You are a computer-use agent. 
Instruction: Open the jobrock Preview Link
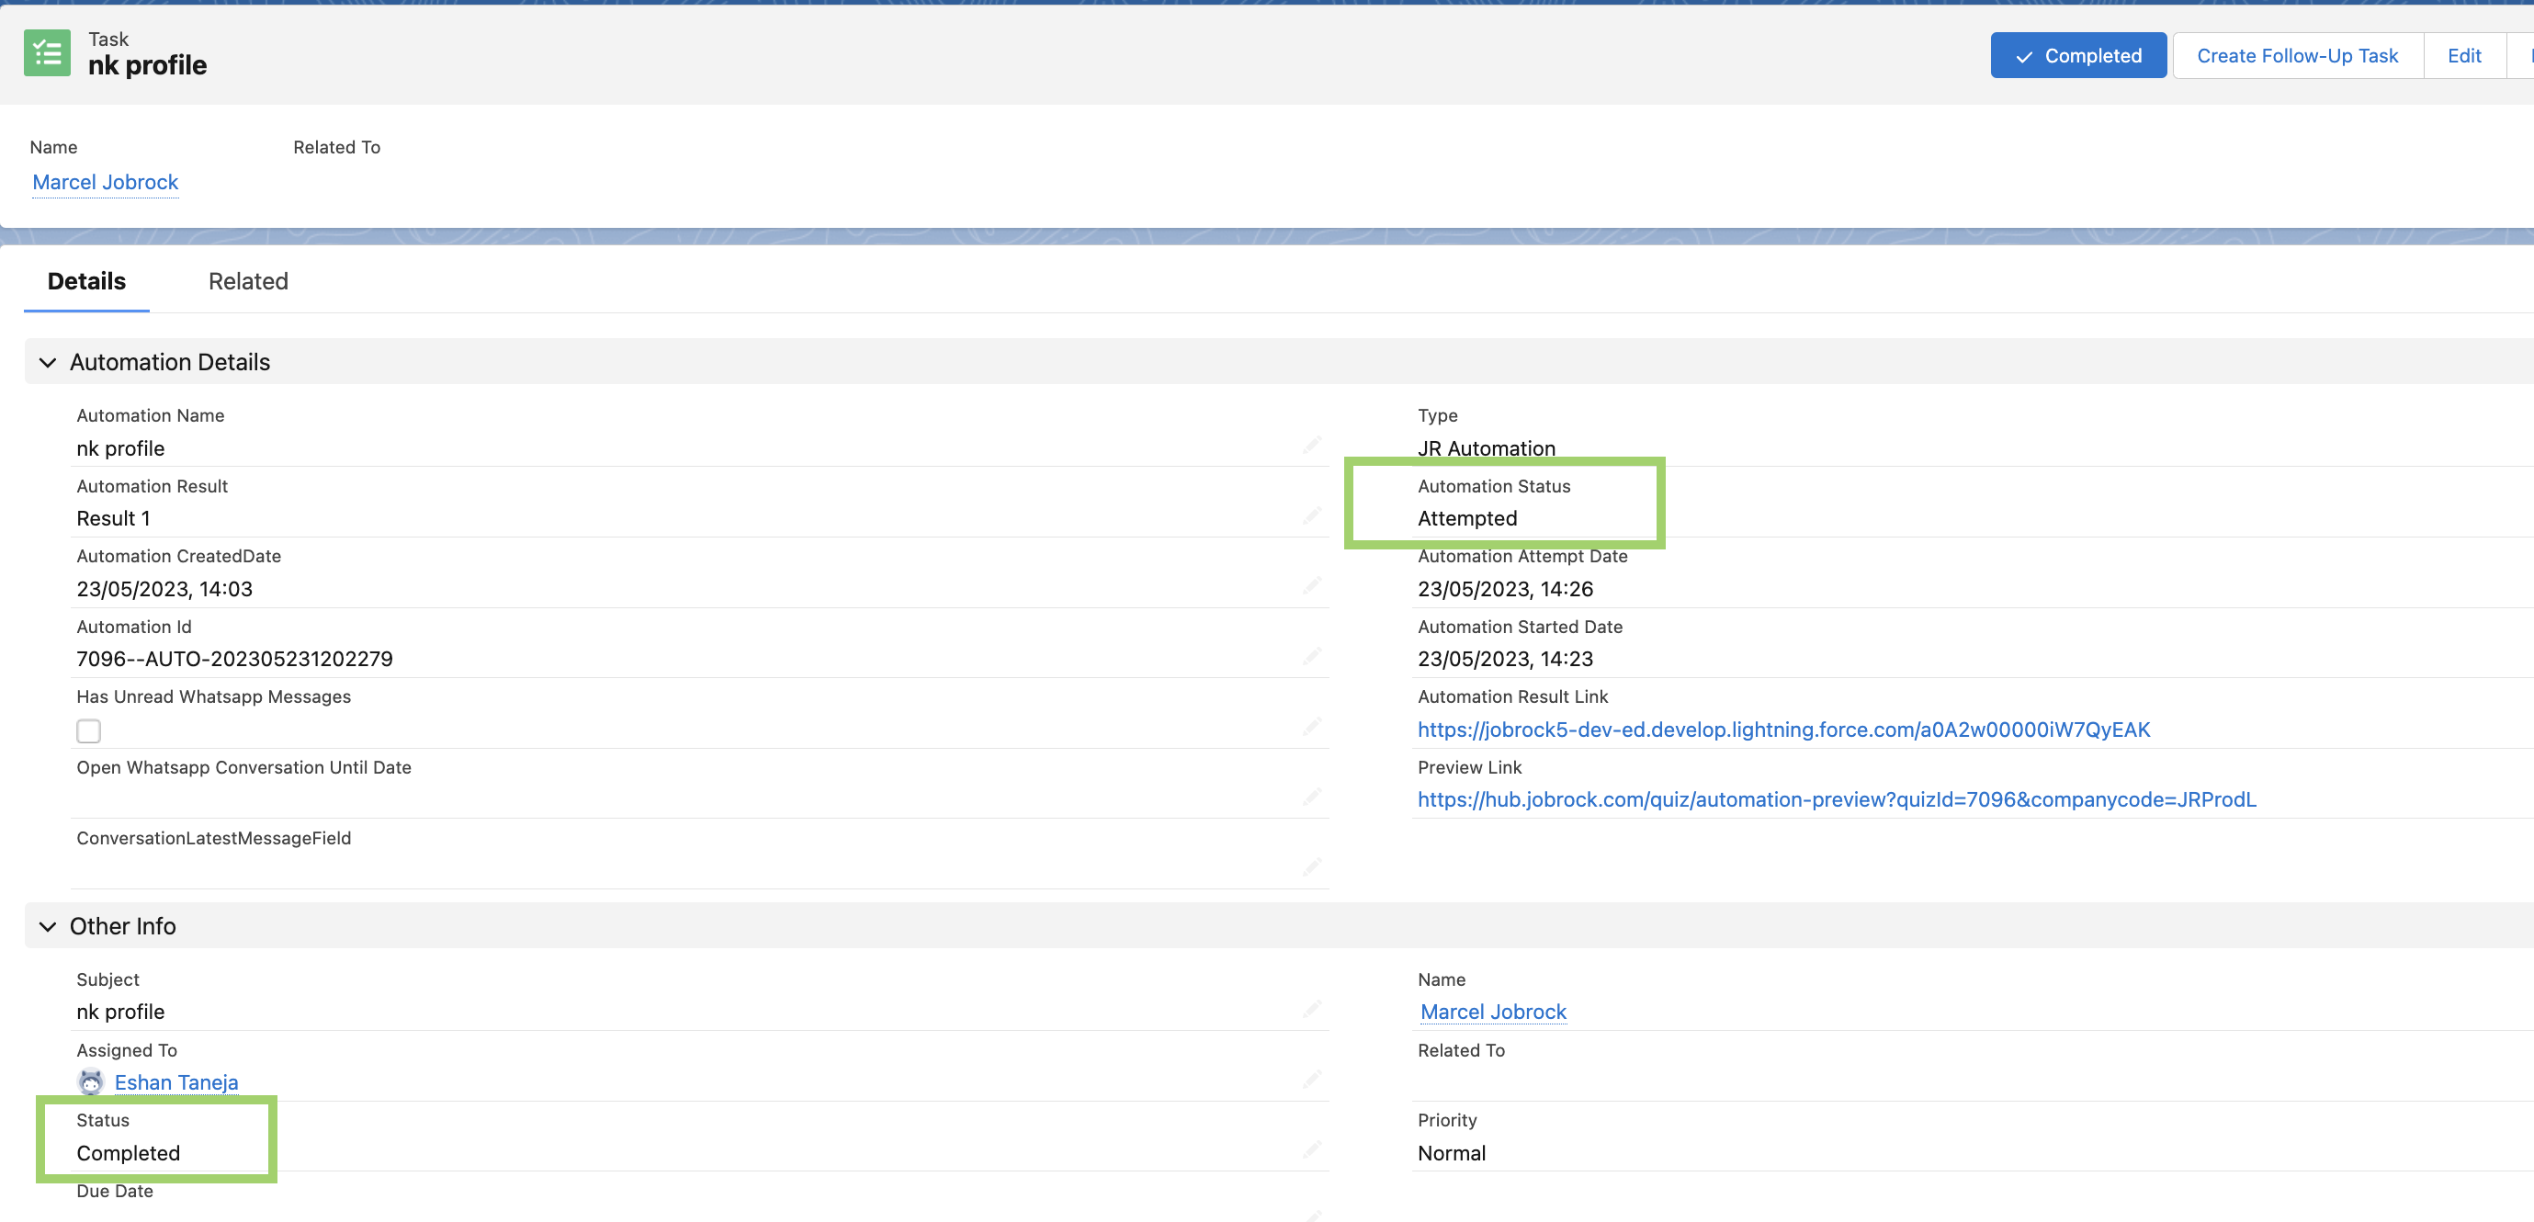(1836, 799)
